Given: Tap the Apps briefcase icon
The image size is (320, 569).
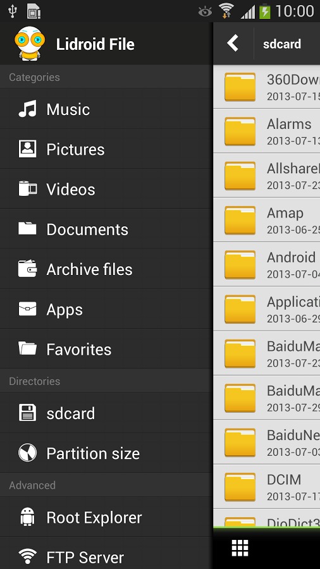Looking at the screenshot, I should tap(28, 309).
